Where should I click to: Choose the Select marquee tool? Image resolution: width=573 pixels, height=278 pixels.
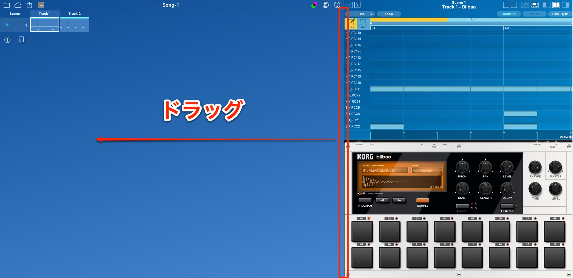(x=363, y=24)
